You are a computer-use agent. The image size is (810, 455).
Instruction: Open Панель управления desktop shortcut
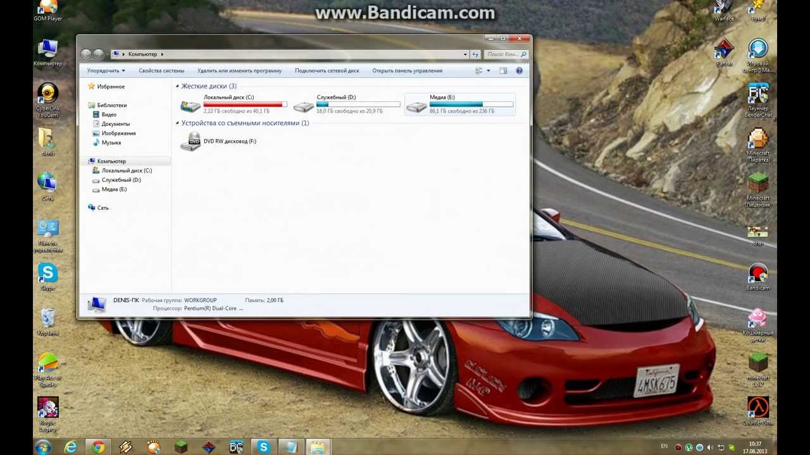click(x=47, y=236)
